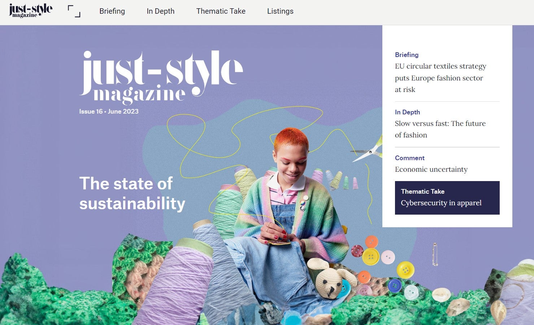The height and width of the screenshot is (325, 534).
Task: Click the Comment label in side panel
Action: (x=409, y=158)
